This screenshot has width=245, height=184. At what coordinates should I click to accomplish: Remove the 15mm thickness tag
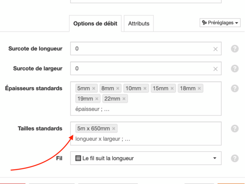172,88
